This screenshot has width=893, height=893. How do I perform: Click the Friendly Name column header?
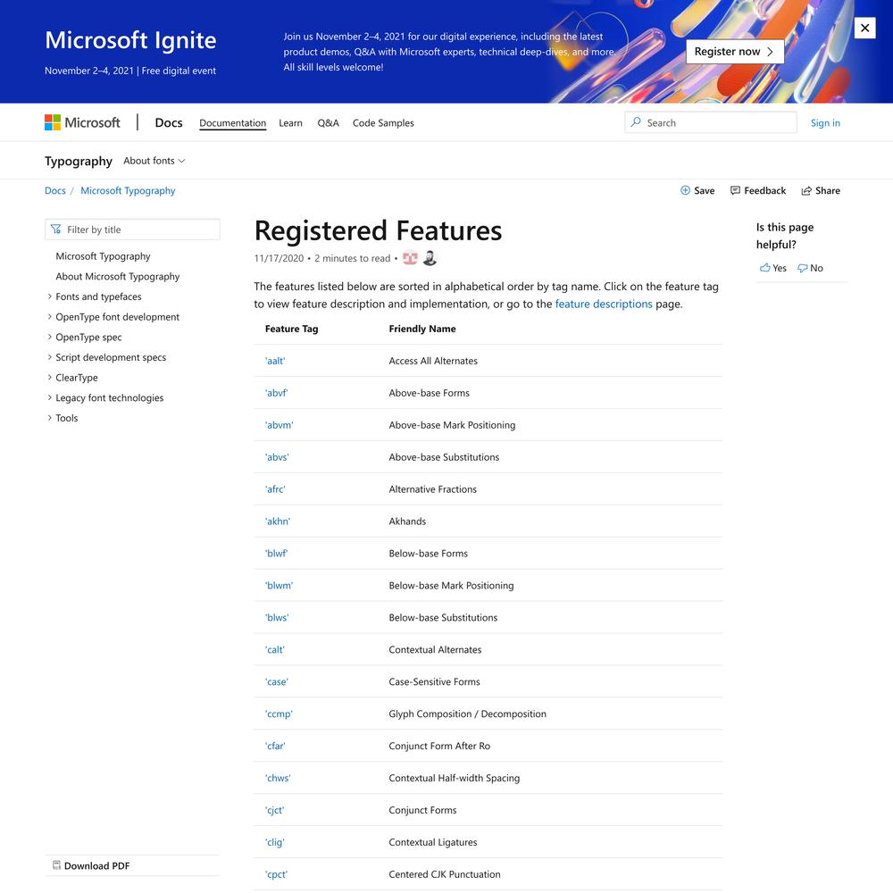pyautogui.click(x=422, y=329)
